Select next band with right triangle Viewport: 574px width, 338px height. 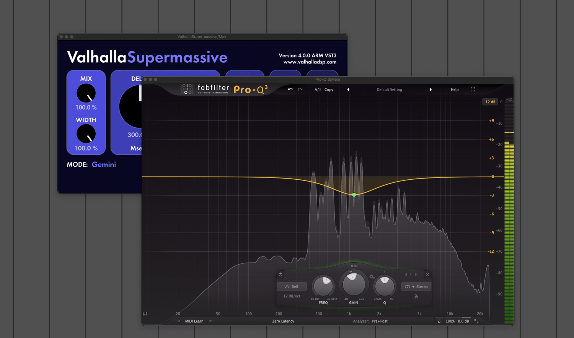click(416, 275)
